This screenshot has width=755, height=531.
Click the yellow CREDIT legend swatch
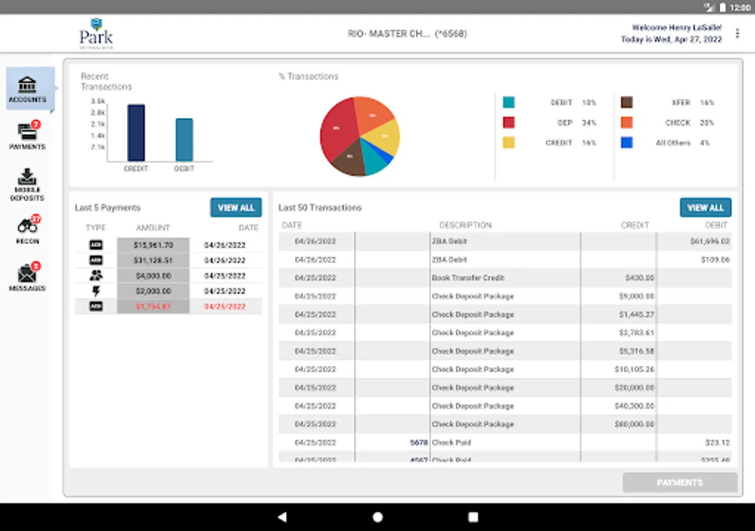508,143
